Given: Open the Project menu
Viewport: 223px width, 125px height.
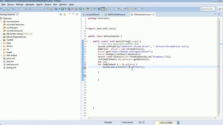Looking at the screenshot, I should (48, 5).
